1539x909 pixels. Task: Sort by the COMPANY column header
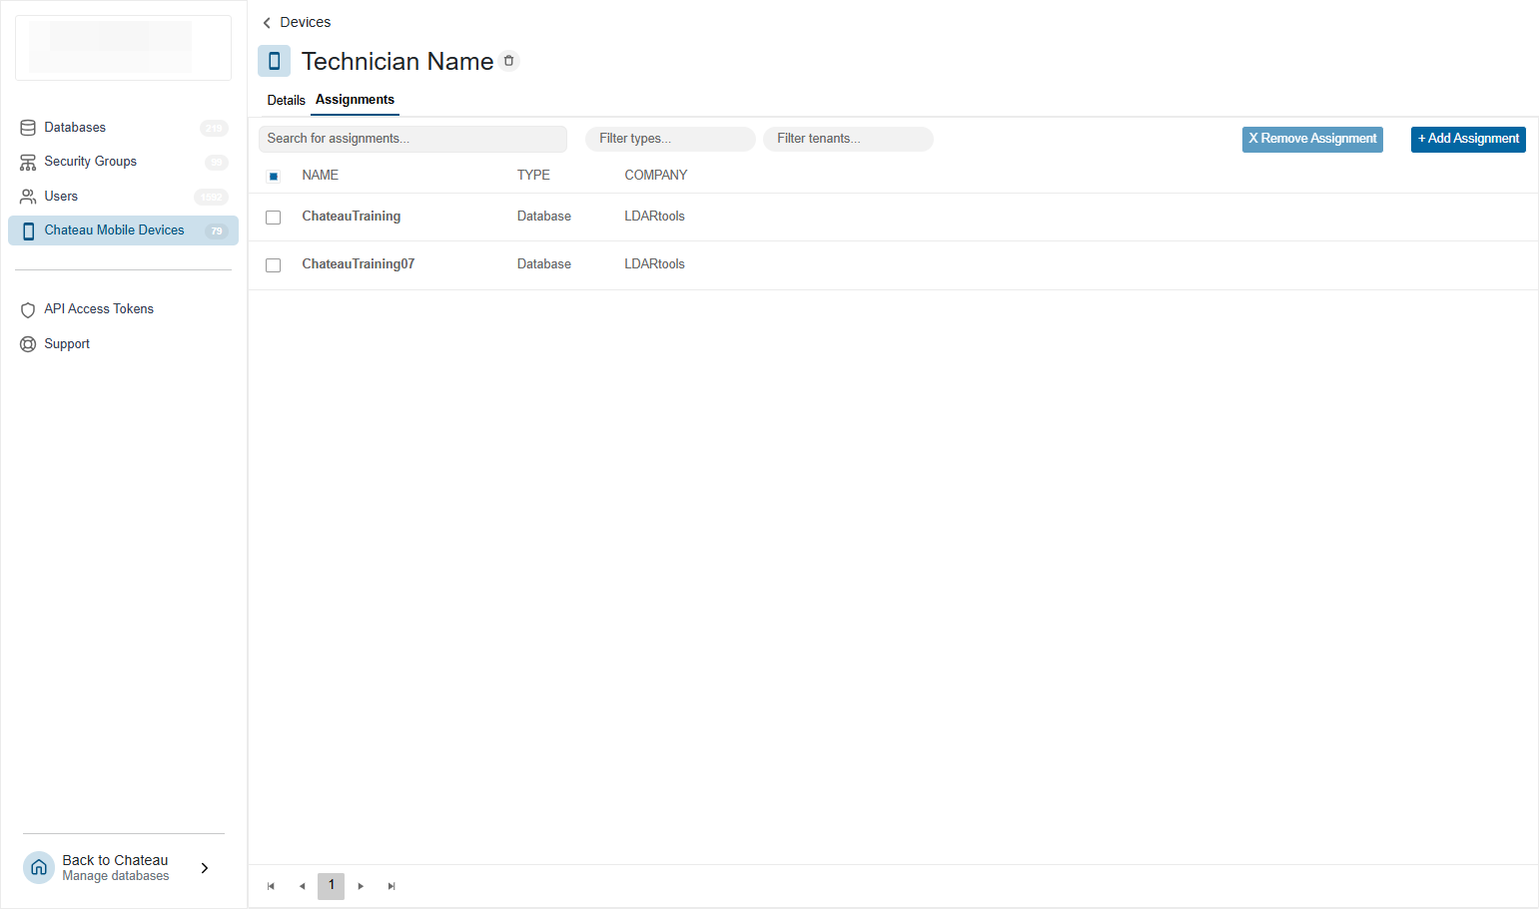(656, 175)
